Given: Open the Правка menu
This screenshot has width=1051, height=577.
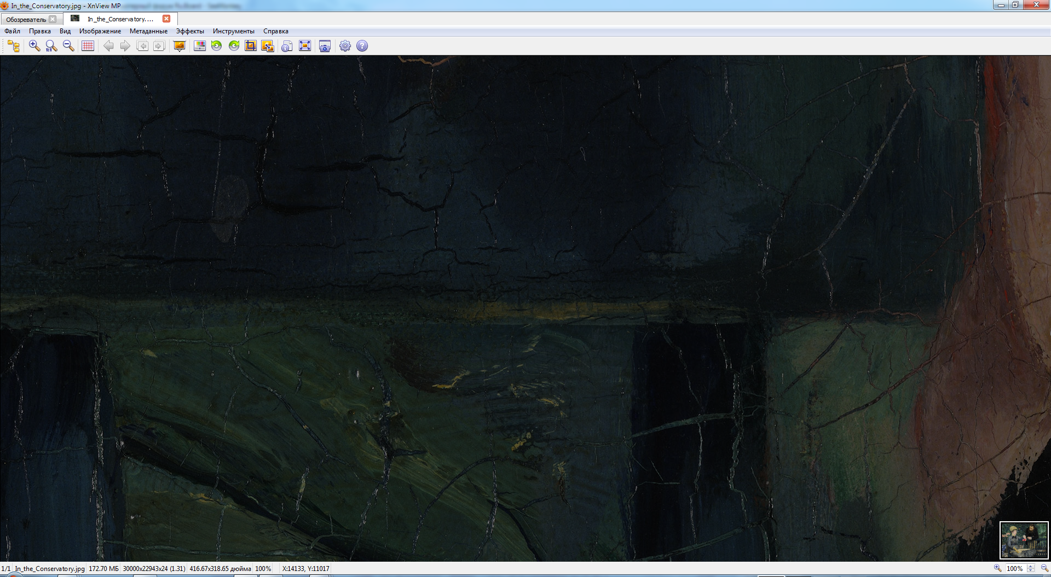Looking at the screenshot, I should [40, 31].
